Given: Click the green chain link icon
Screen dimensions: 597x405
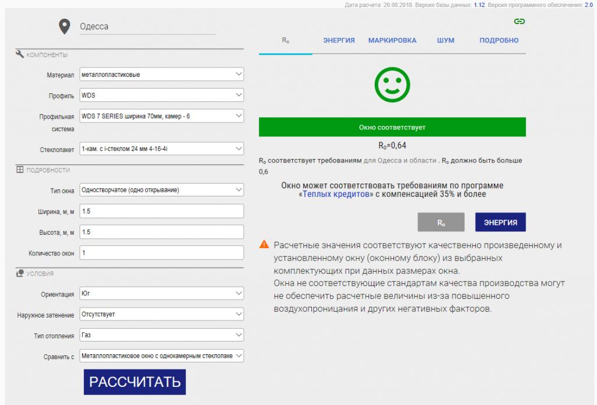Looking at the screenshot, I should (x=519, y=22).
